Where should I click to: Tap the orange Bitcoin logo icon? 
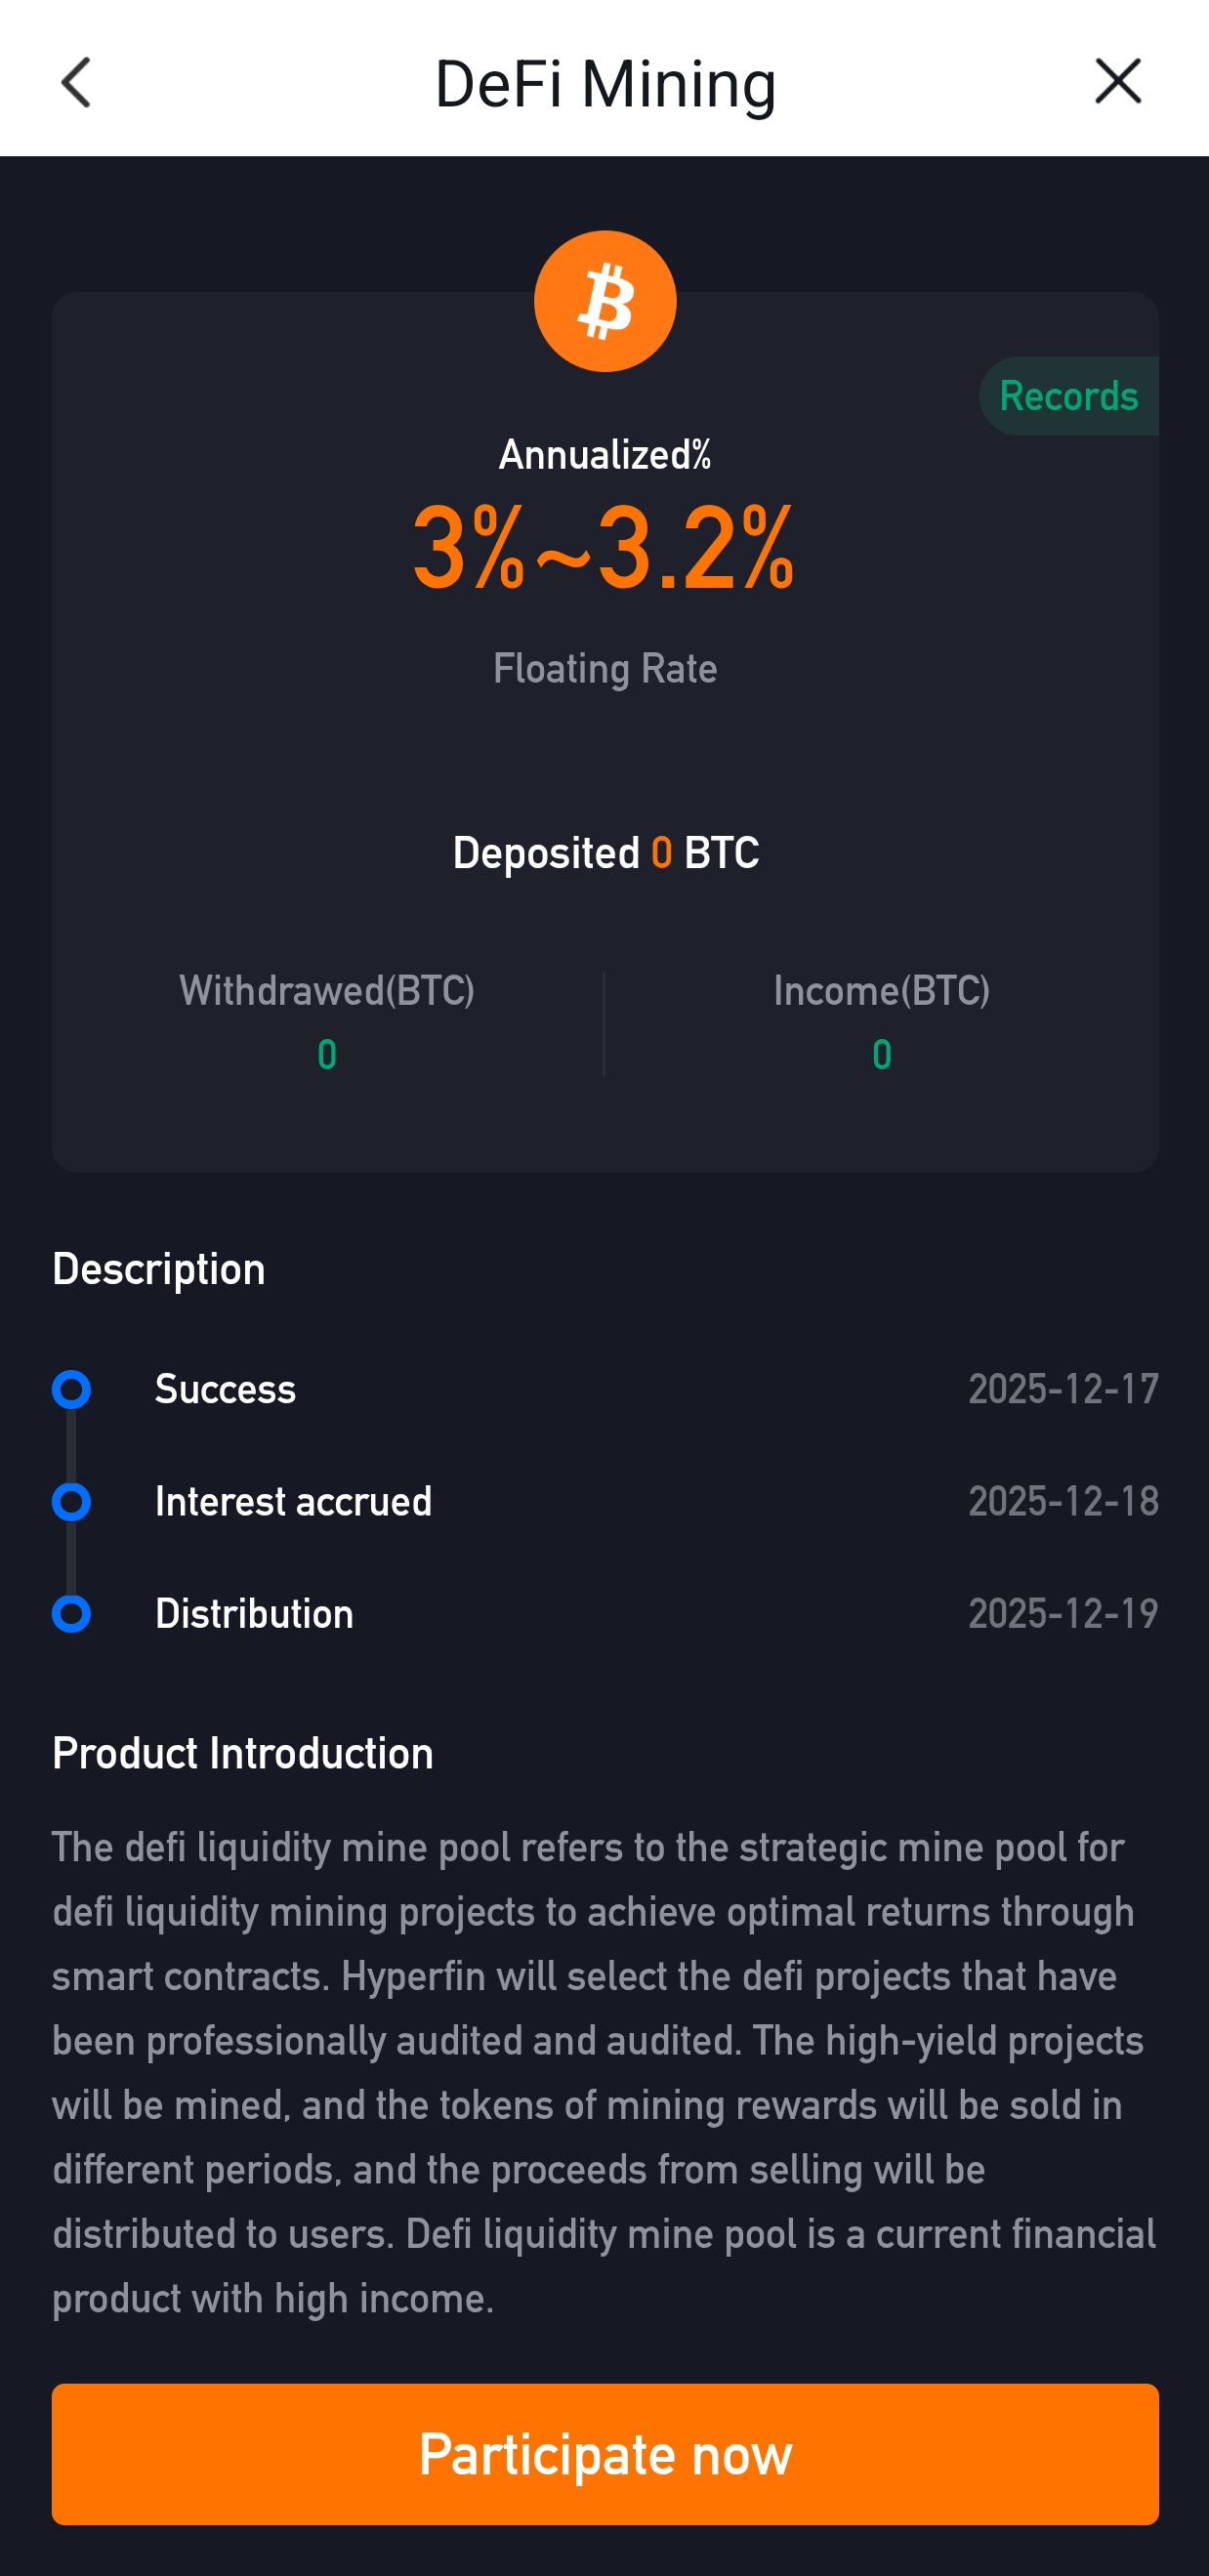pyautogui.click(x=605, y=301)
